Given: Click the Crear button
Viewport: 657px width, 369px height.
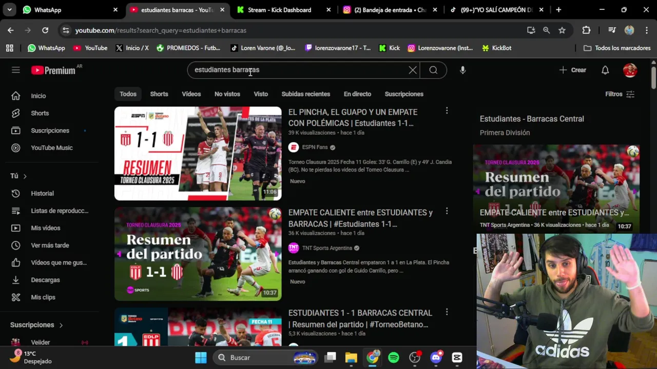Looking at the screenshot, I should tap(573, 70).
